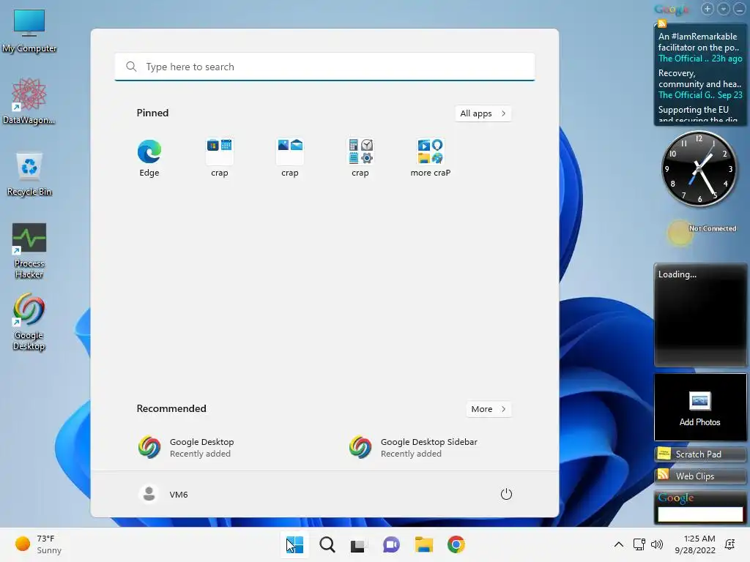Expand the Web Clips gadget
This screenshot has height=562, width=750.
click(x=699, y=476)
